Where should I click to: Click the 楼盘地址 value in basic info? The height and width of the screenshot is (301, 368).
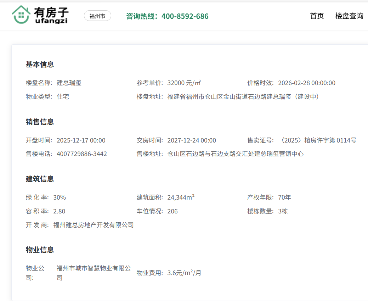point(244,97)
